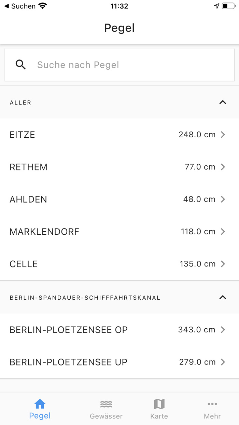Screen dimensions: 239x425
Task: Open the map with the Karte icon
Action: (x=159, y=403)
